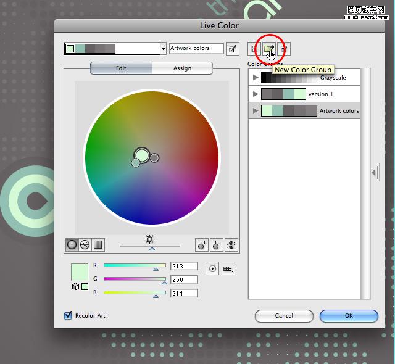Select the teal color marker on the wheel
This screenshot has width=395, height=364.
136,163
